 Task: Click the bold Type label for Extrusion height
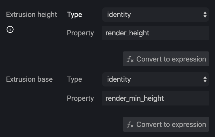(75, 15)
